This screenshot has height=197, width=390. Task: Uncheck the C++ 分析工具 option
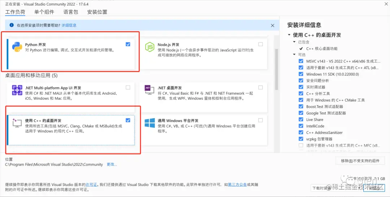pos(301,93)
